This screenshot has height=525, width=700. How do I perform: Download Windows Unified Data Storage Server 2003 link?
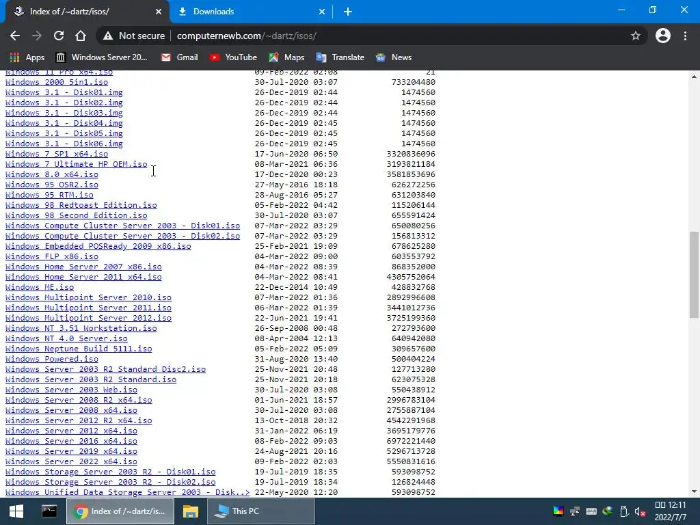(x=128, y=493)
